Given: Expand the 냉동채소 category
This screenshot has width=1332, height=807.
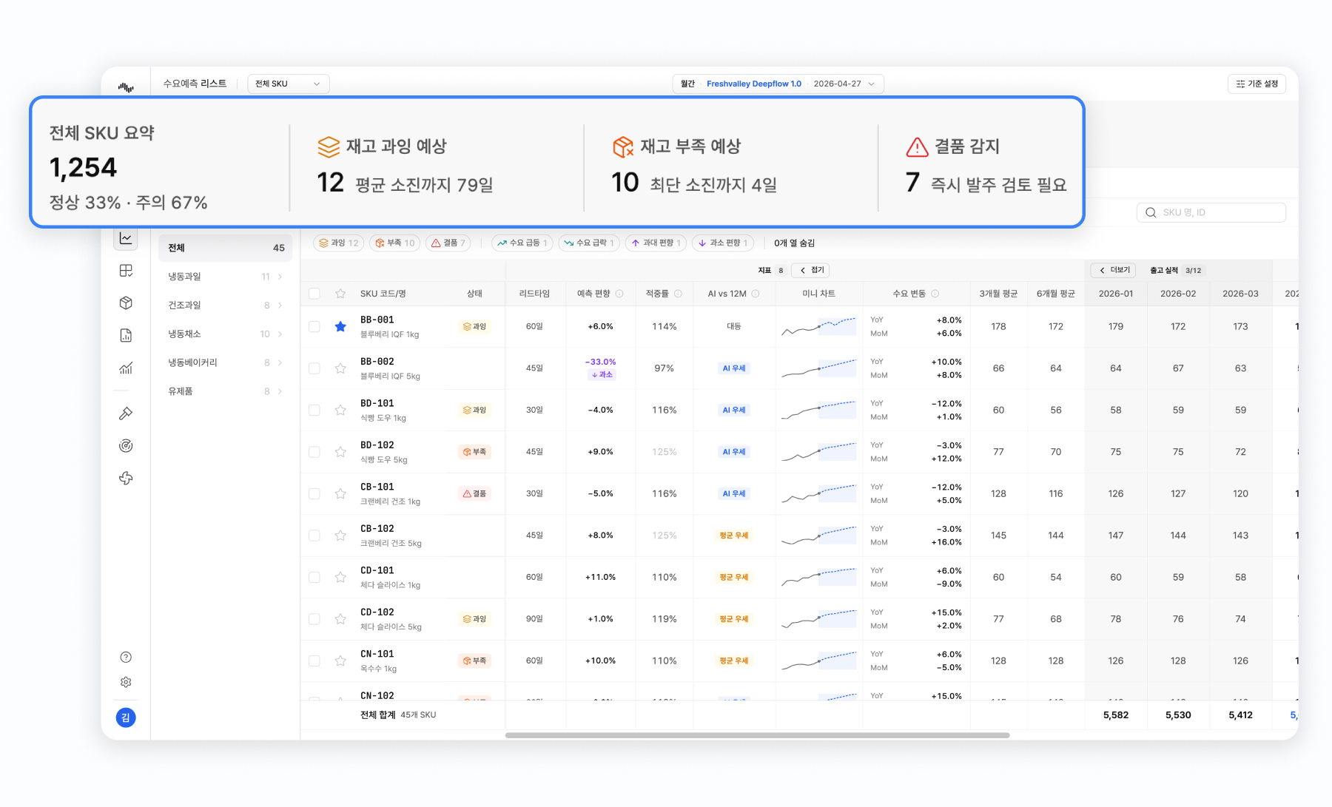Looking at the screenshot, I should click(225, 334).
